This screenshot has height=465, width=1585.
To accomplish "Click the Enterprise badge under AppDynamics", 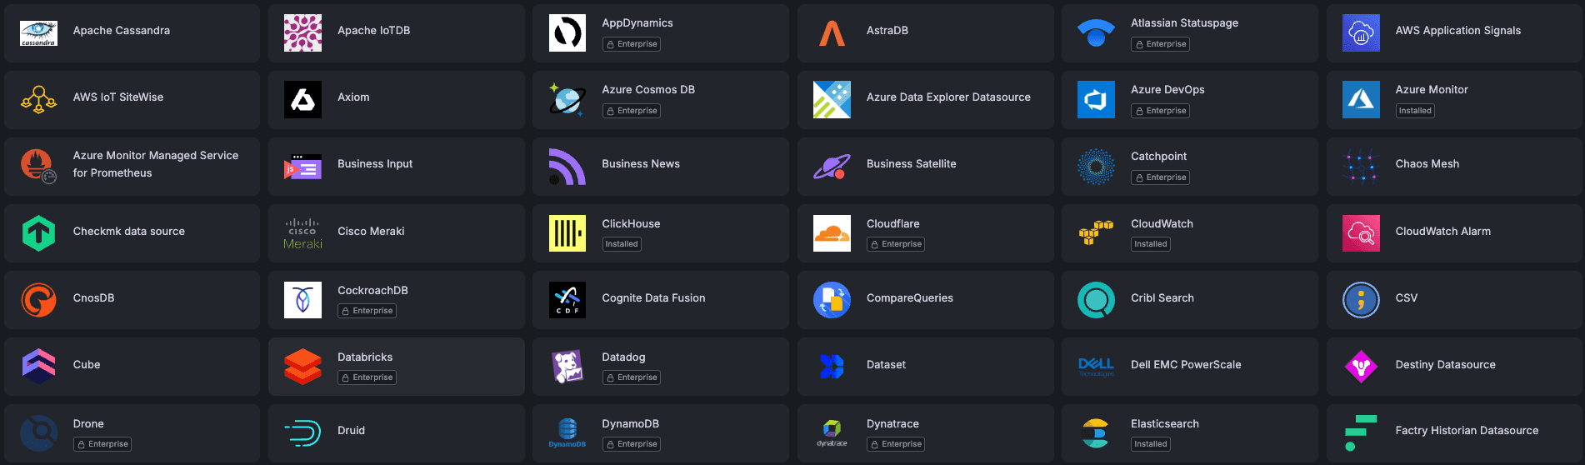I will [632, 44].
